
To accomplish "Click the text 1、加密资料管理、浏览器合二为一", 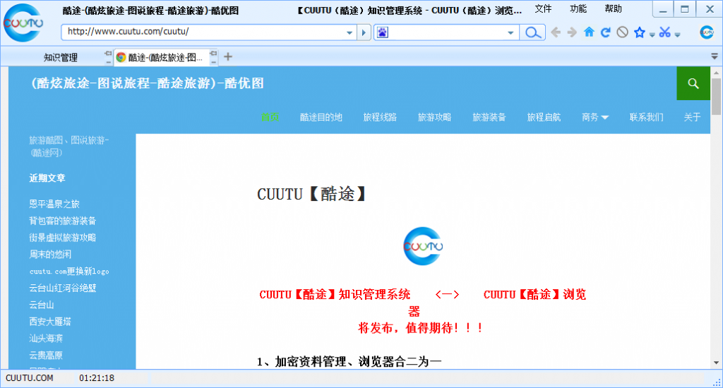I will click(x=349, y=362).
